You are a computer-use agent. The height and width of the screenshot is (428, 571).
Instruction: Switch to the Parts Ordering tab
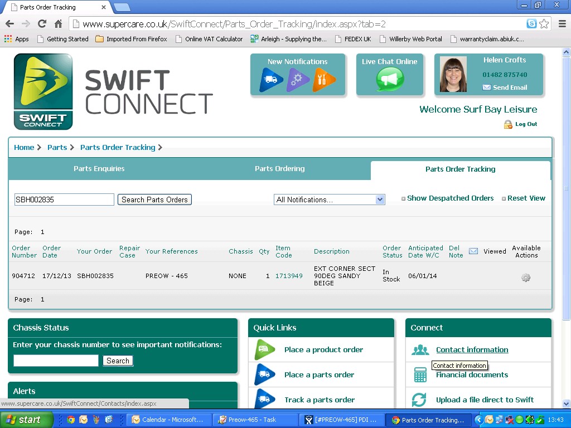280,169
